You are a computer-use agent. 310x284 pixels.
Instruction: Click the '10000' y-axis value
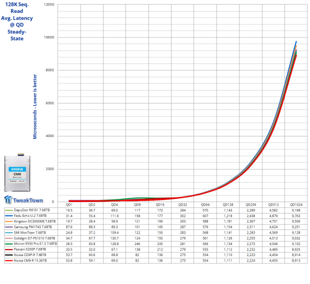(49, 37)
